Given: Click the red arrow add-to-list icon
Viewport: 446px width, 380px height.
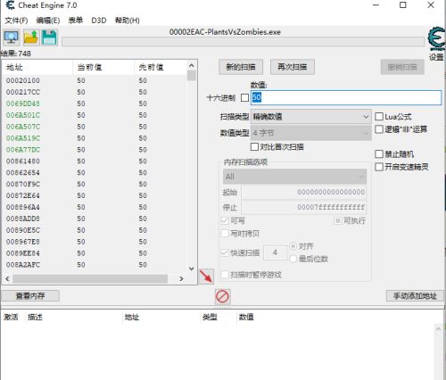Looking at the screenshot, I should coord(206,277).
